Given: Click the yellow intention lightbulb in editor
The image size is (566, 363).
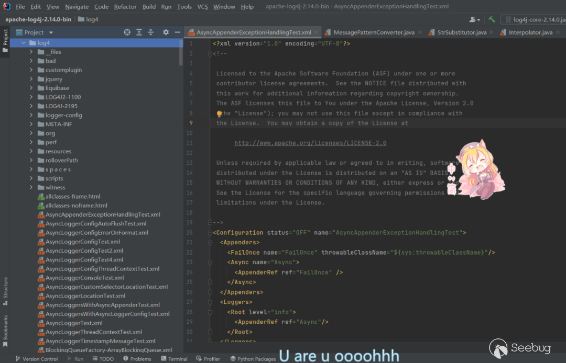Looking at the screenshot, I should (220, 114).
